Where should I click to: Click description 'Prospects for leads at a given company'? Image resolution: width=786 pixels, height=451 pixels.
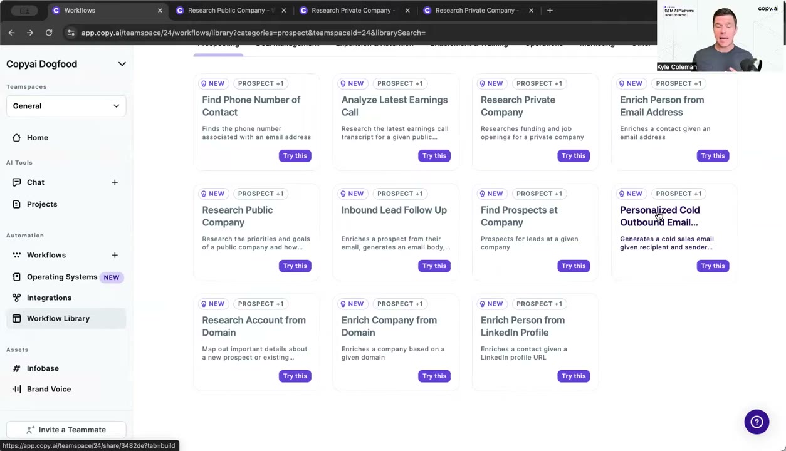[x=530, y=243]
